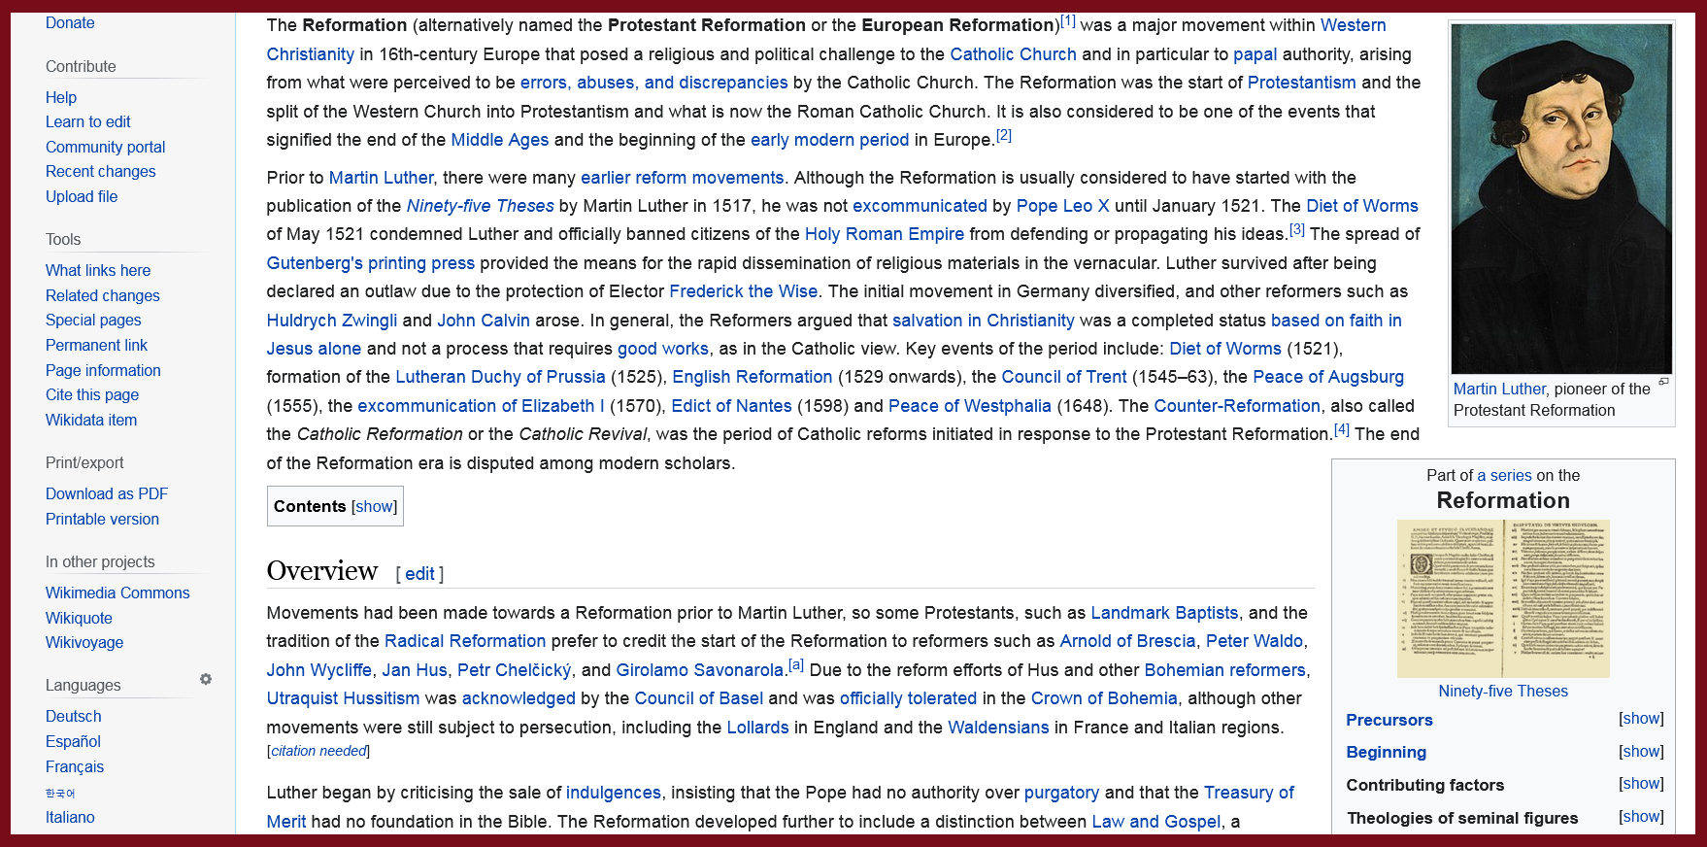
Task: Open the Landmark Baptists article
Action: [1164, 613]
